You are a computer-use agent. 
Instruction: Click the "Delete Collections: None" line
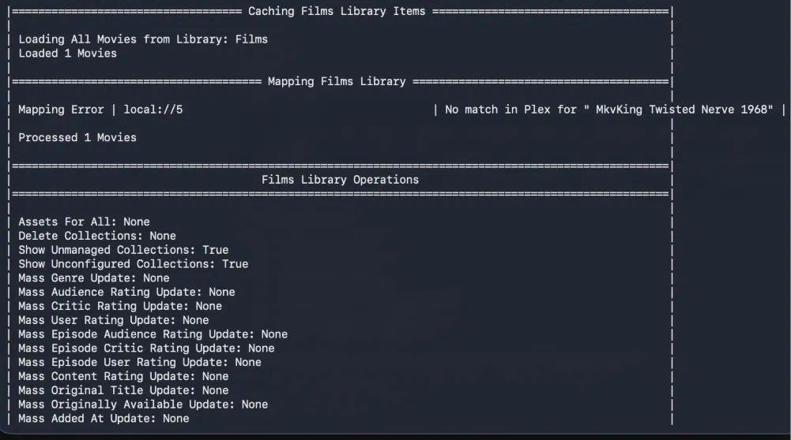97,236
